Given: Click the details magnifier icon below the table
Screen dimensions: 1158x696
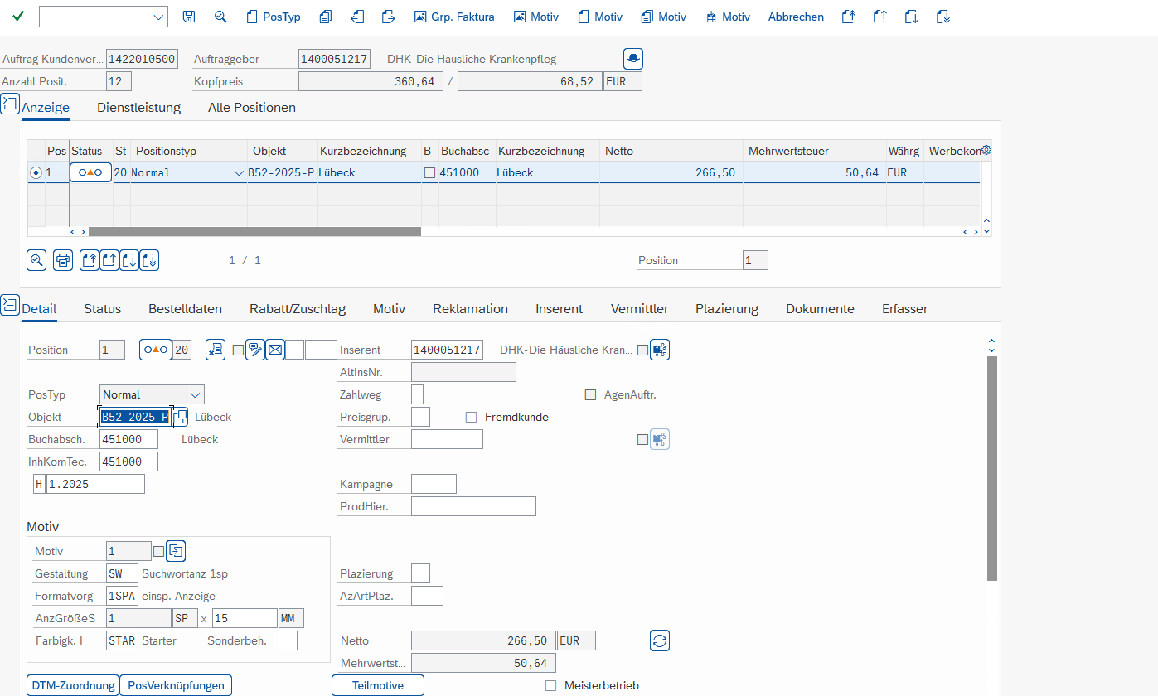Looking at the screenshot, I should 36,260.
